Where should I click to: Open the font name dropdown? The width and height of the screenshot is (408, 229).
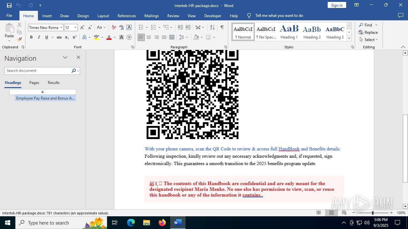point(61,28)
